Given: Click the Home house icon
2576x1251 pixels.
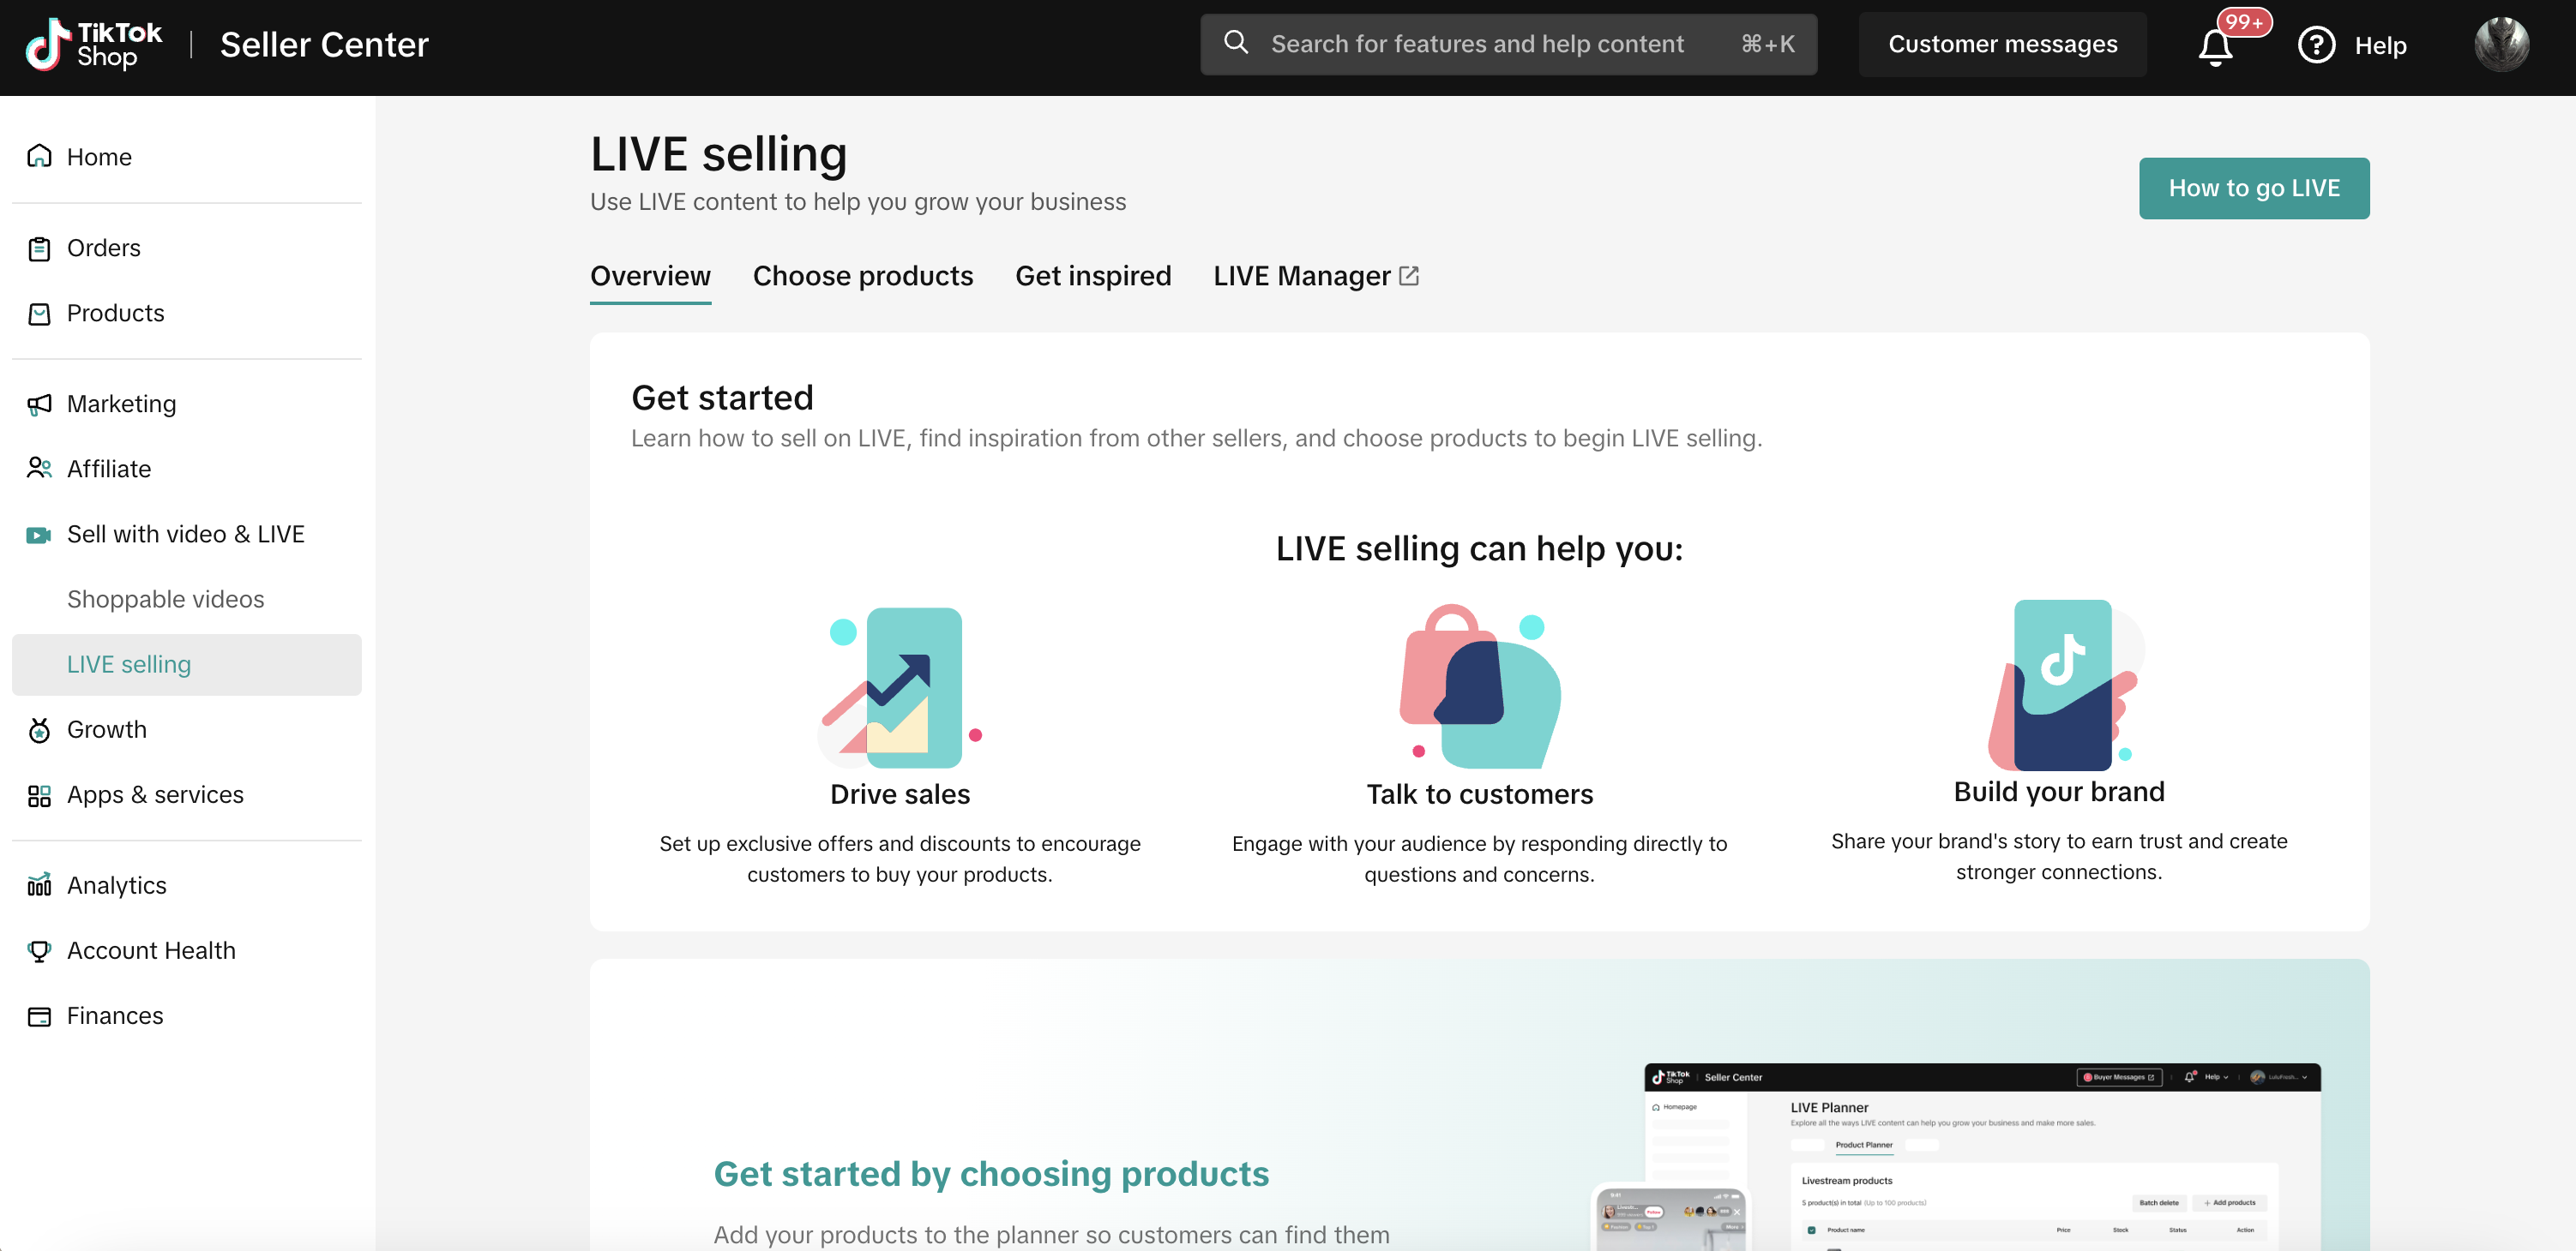Looking at the screenshot, I should [x=39, y=157].
